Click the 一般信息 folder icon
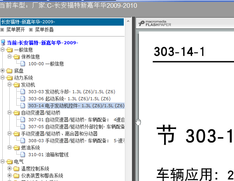The height and width of the screenshot is (181, 234). click(x=10, y=50)
